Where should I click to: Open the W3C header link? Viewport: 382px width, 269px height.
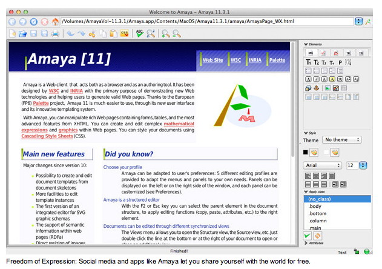[x=235, y=60]
